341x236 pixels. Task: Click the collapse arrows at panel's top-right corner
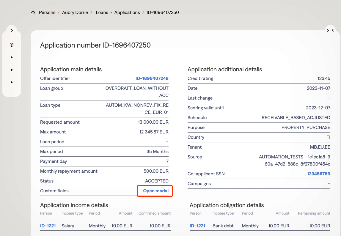pos(330,30)
